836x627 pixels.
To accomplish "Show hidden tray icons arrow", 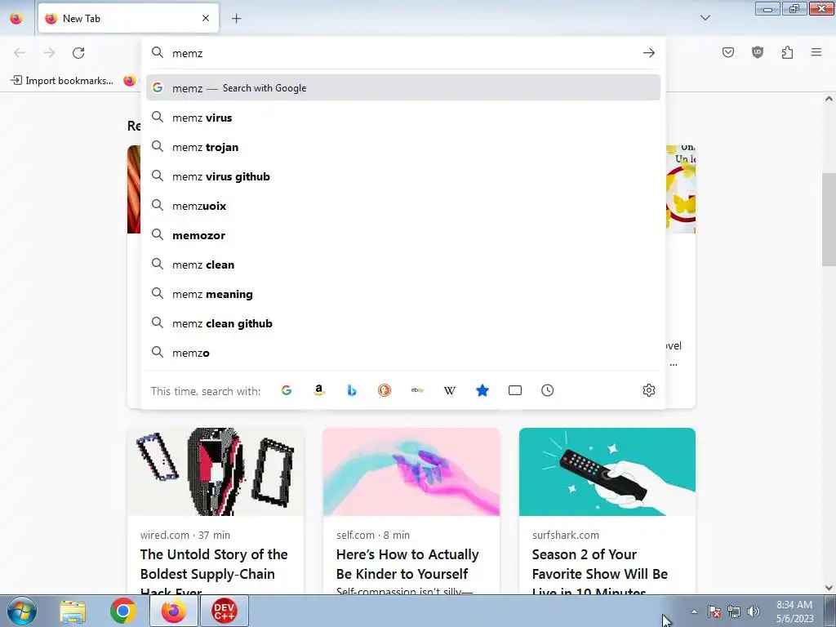I will (694, 611).
